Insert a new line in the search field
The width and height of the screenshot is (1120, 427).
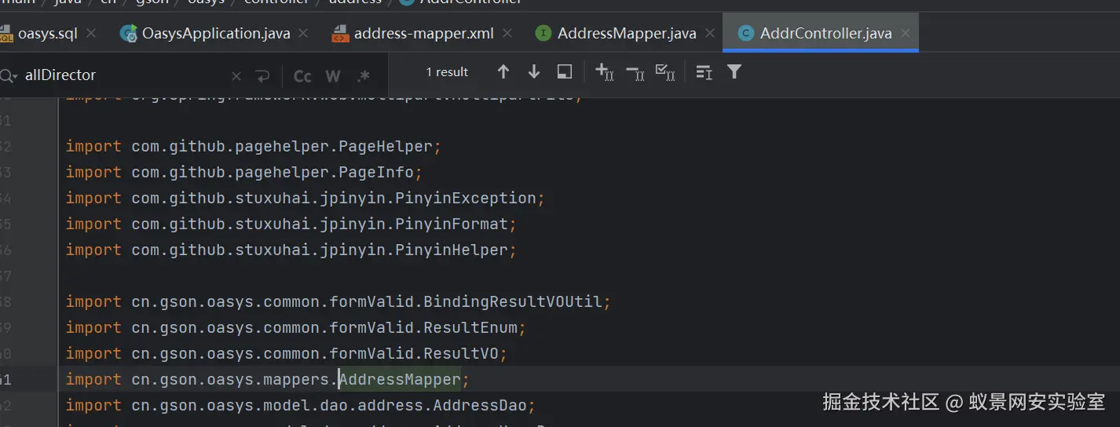coord(262,76)
